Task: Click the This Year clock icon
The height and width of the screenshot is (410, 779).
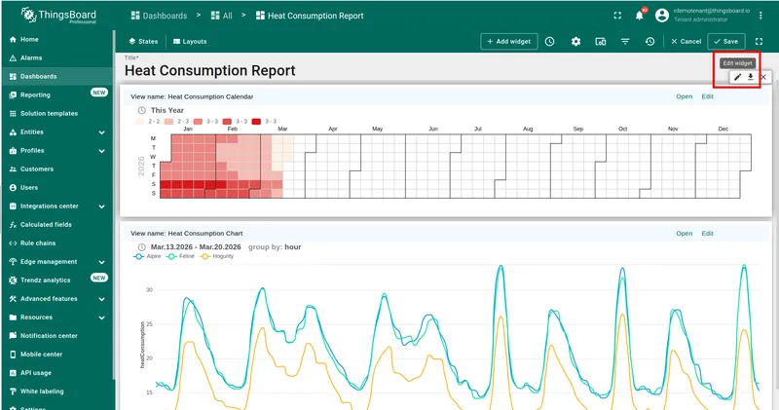Action: [x=141, y=110]
